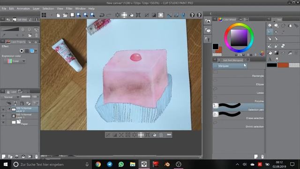Click the first question mark help icon
Screen dimensions: 300x169
coord(192,15)
